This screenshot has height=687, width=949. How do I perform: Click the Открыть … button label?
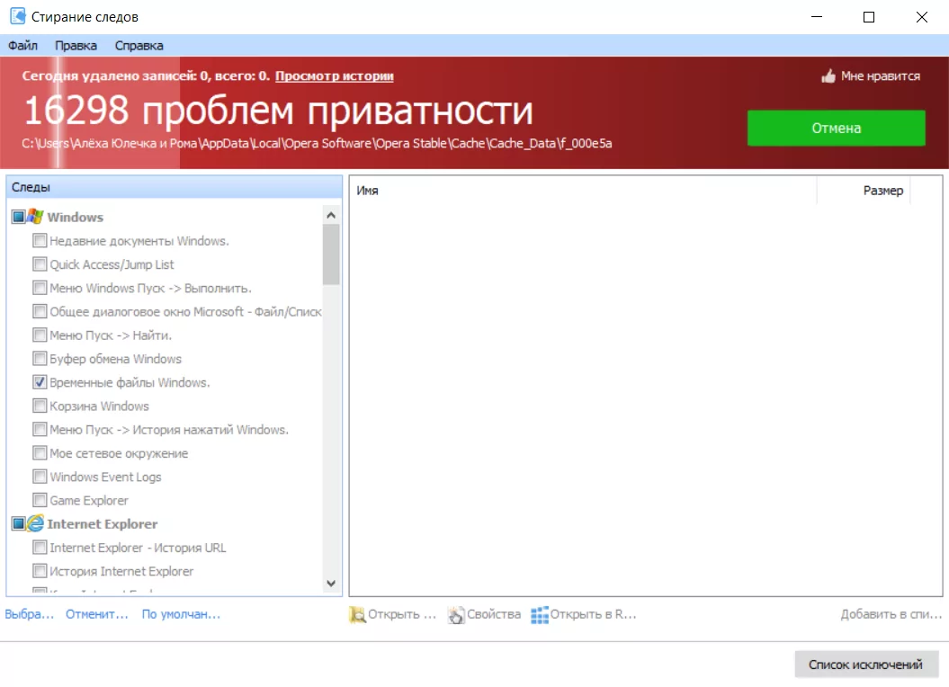402,614
